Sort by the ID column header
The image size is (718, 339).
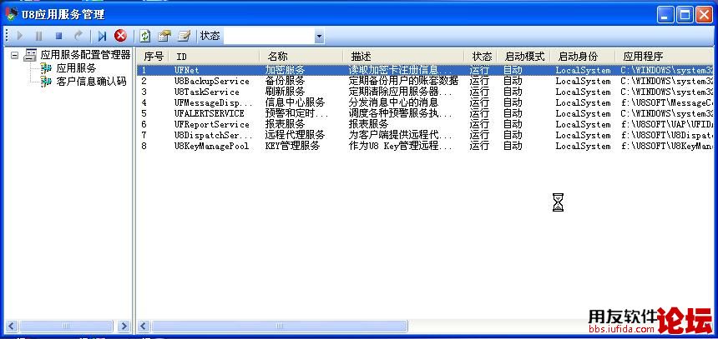(215, 56)
